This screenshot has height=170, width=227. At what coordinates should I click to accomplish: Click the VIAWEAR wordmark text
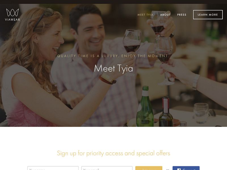click(12, 20)
